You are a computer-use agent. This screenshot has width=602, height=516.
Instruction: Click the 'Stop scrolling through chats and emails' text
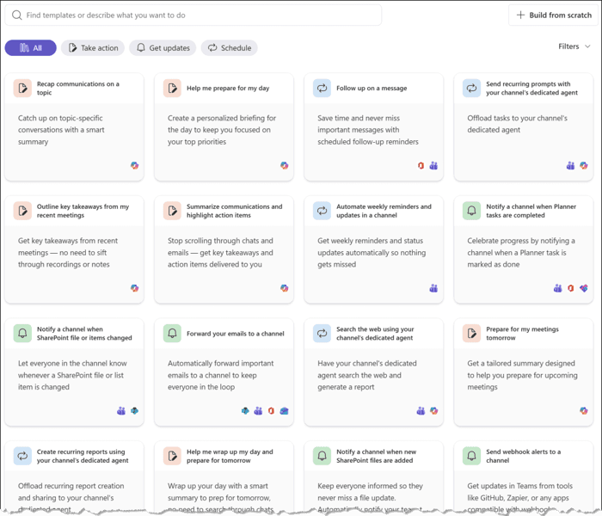pos(220,252)
